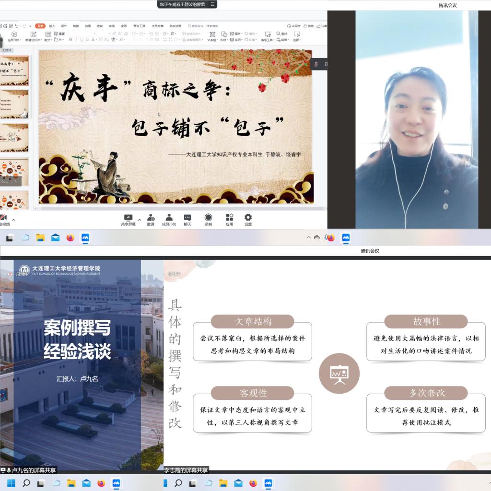Open the Chat (聊天) panel
Screen dimensions: 491x491
point(187,218)
